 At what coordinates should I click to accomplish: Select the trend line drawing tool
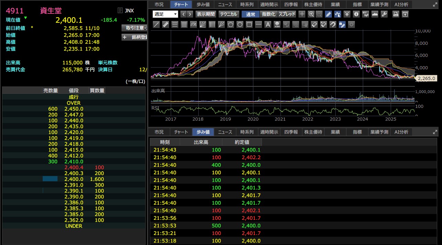point(156,24)
